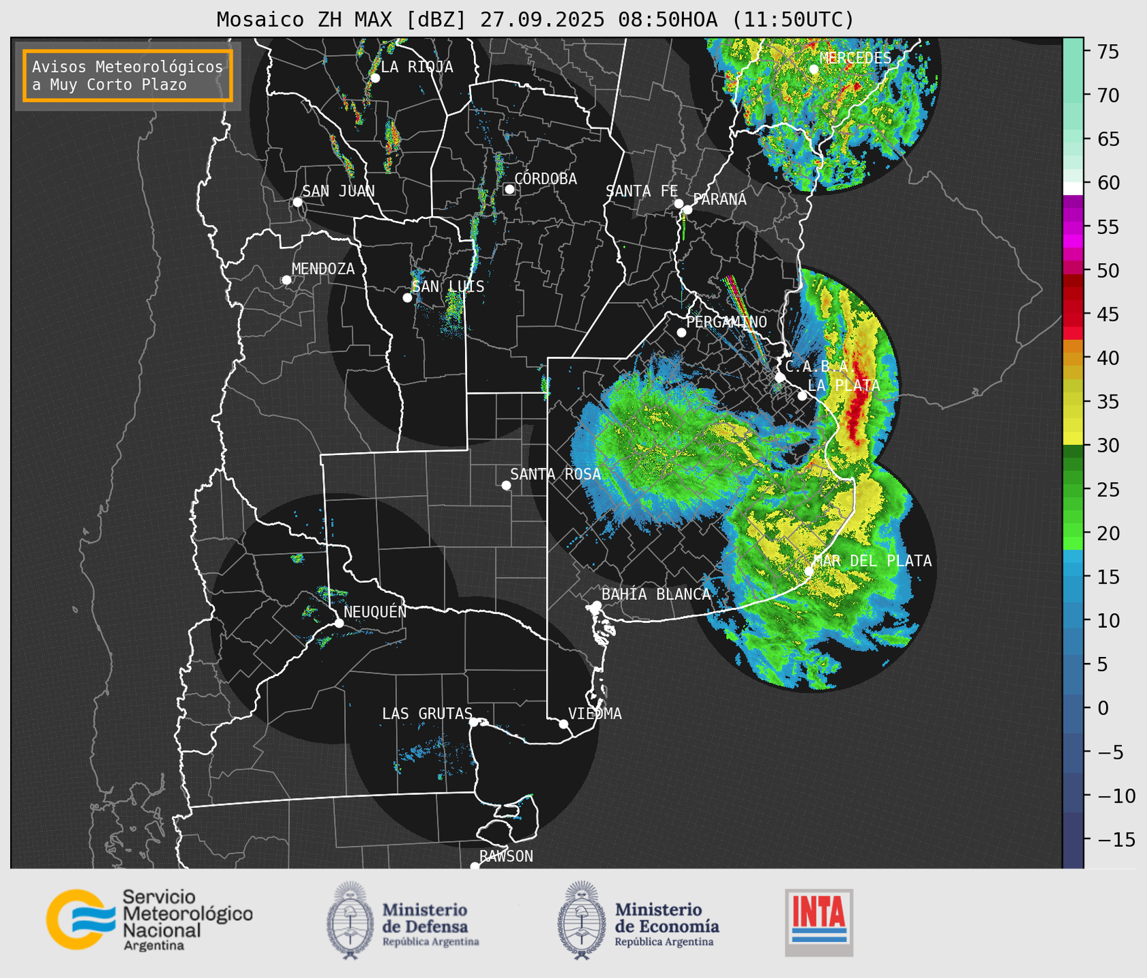Click the Bahía Blanca city marker dot
The height and width of the screenshot is (978, 1147).
[596, 605]
